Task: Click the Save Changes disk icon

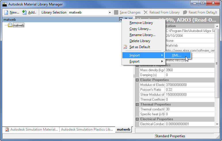Action: [x=116, y=12]
